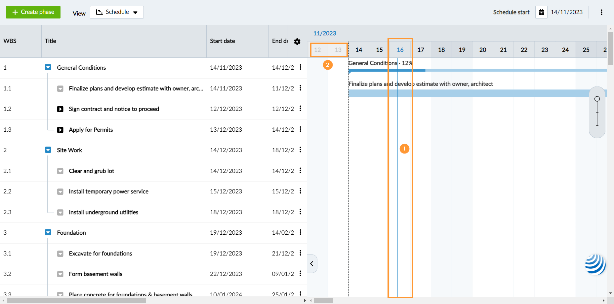
Task: Toggle status icon for Sign contract and notice
Action: pyautogui.click(x=60, y=109)
